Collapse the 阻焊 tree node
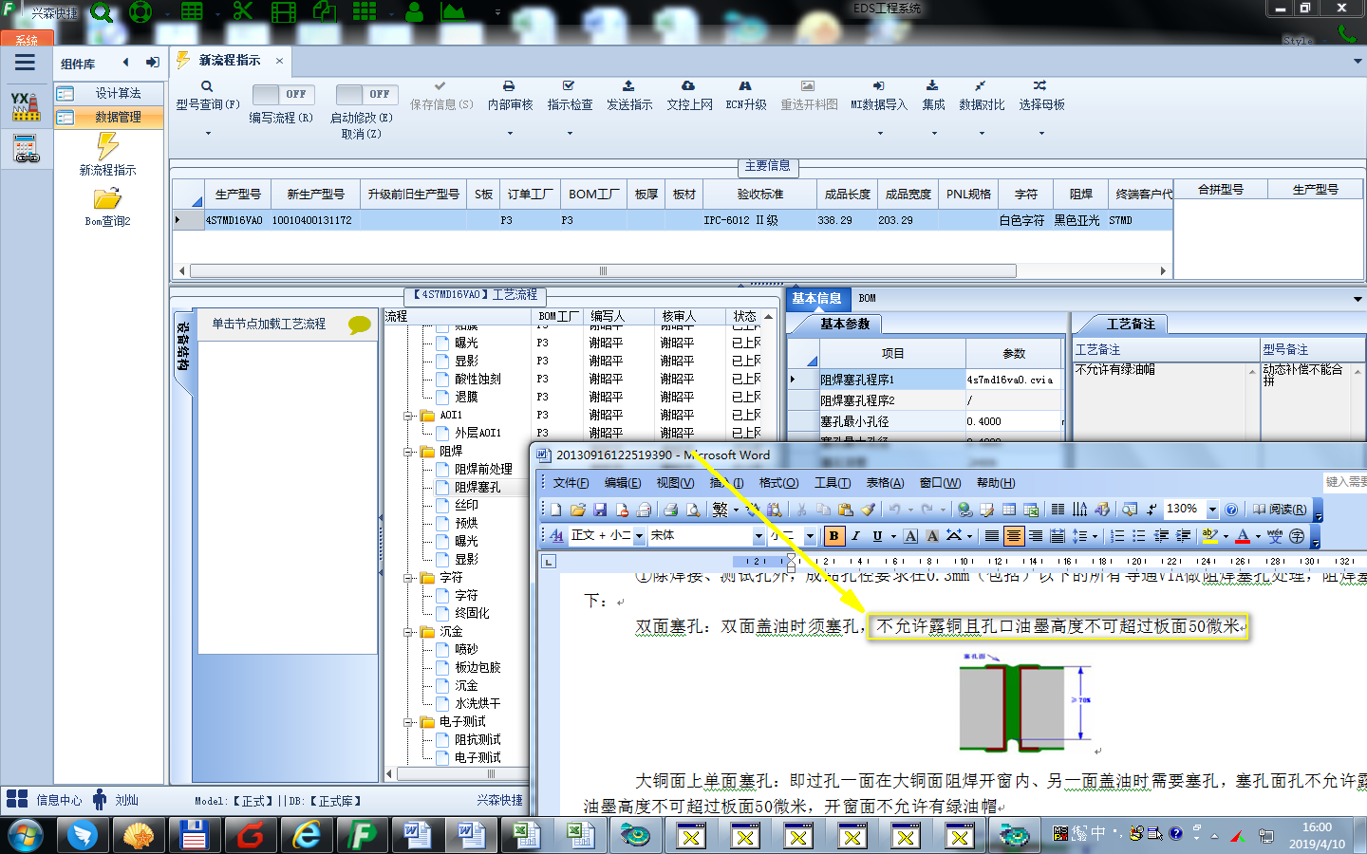This screenshot has height=854, width=1367. (x=408, y=452)
